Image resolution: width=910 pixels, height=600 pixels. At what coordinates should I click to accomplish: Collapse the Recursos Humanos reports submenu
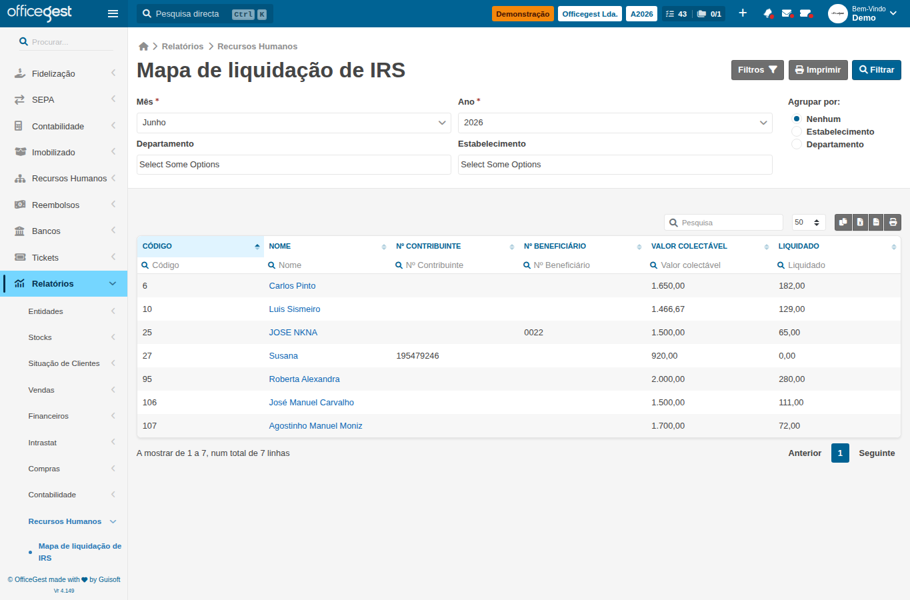tap(113, 521)
